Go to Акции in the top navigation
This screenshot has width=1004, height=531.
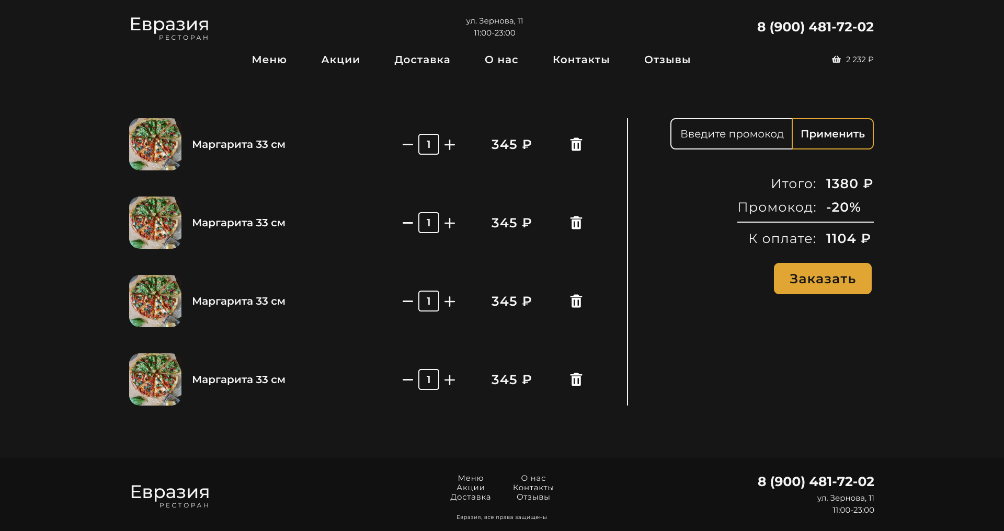point(340,60)
